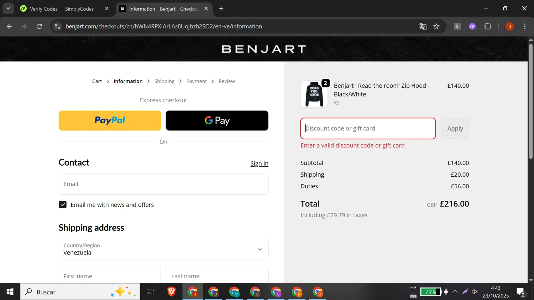534x300 pixels.
Task: Open a new browser tab
Action: click(x=221, y=9)
